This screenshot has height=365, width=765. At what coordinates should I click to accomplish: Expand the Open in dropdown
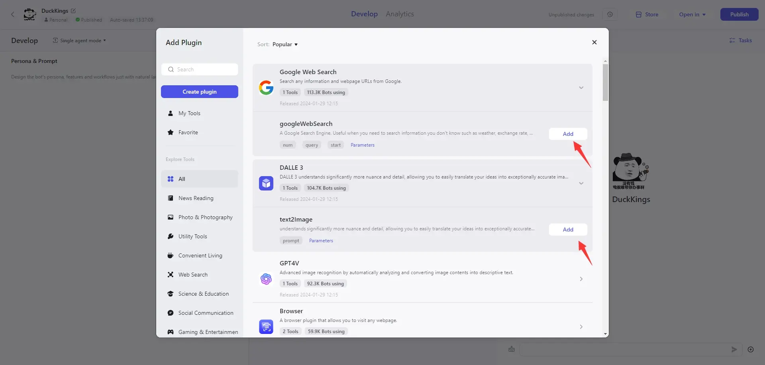(x=692, y=14)
